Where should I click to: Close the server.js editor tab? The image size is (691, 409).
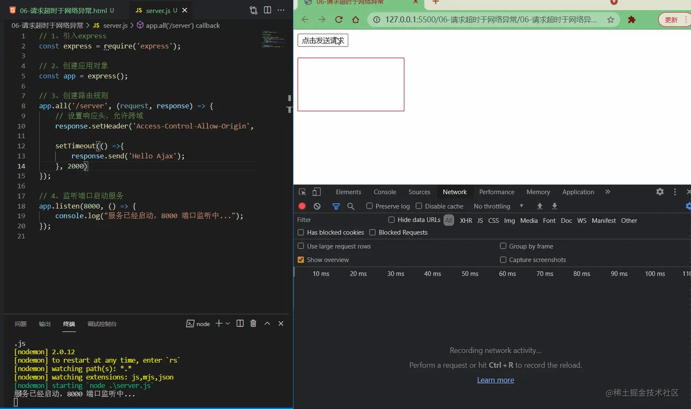pyautogui.click(x=185, y=10)
